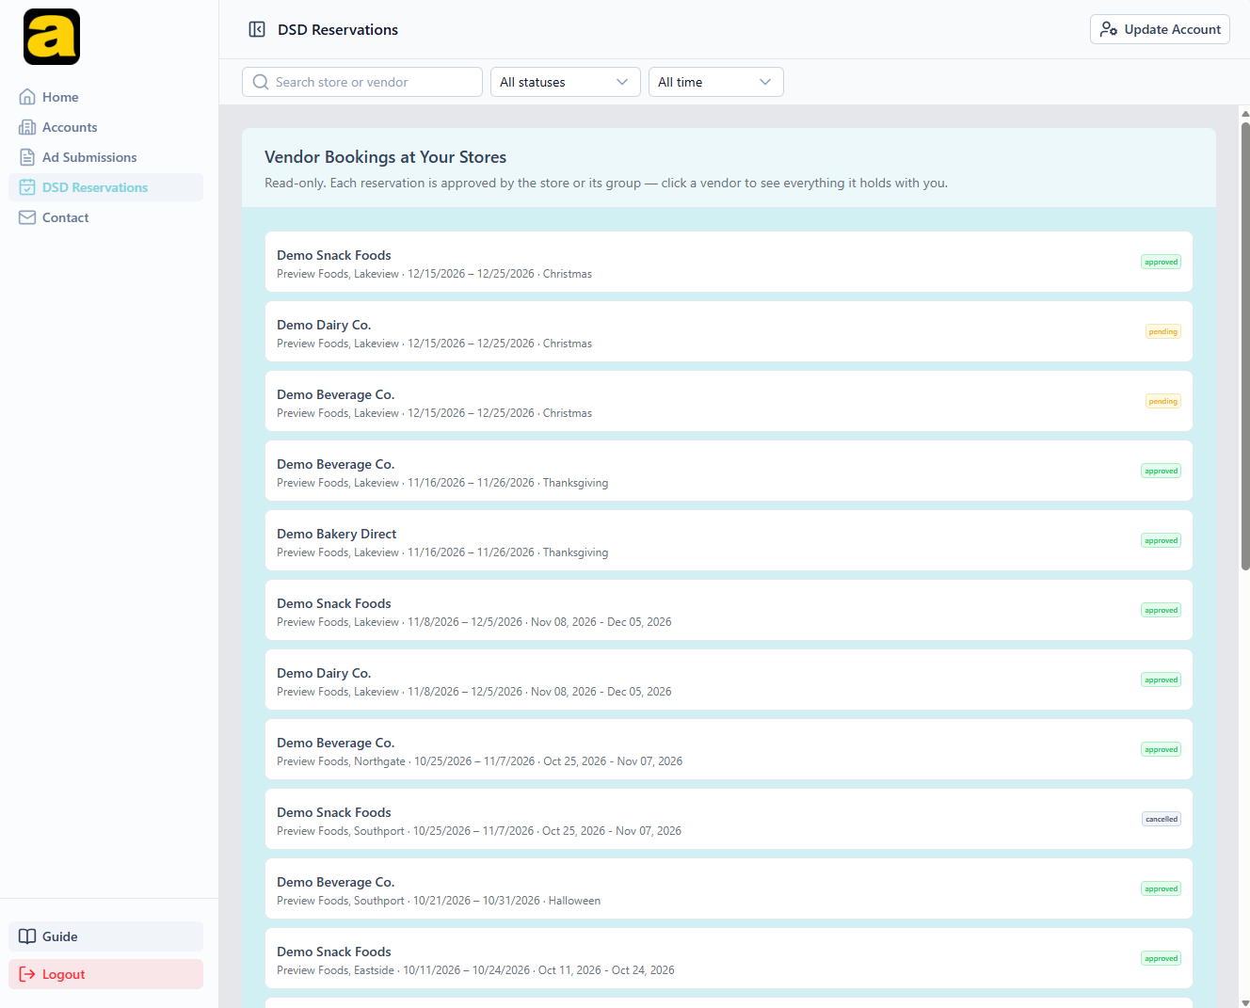The width and height of the screenshot is (1250, 1008).
Task: Open the All statuses dropdown
Action: [566, 82]
